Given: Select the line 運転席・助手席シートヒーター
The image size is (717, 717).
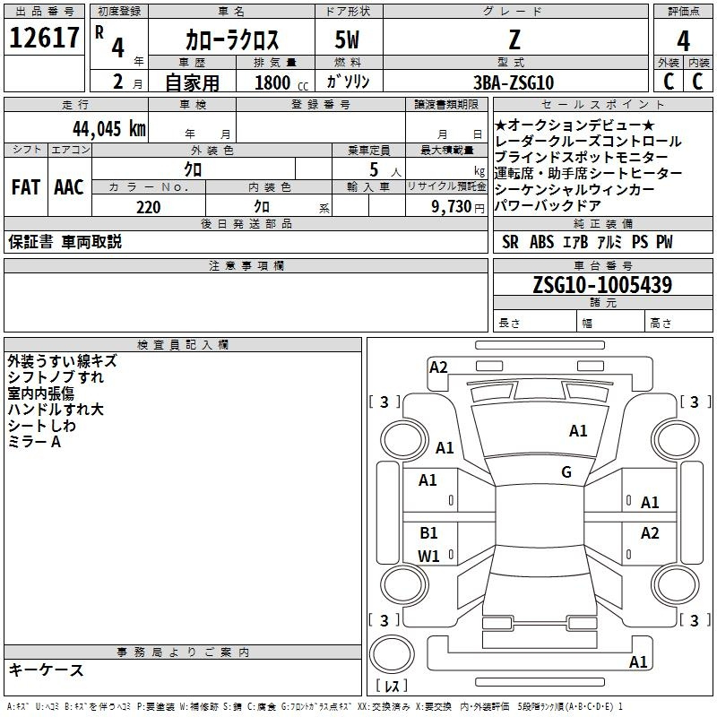Looking at the screenshot, I should pyautogui.click(x=588, y=173).
